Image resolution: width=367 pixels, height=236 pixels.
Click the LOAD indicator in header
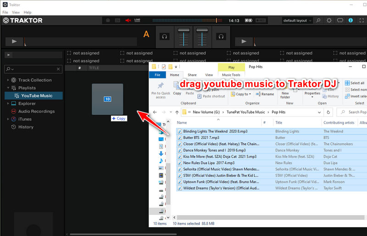137,20
